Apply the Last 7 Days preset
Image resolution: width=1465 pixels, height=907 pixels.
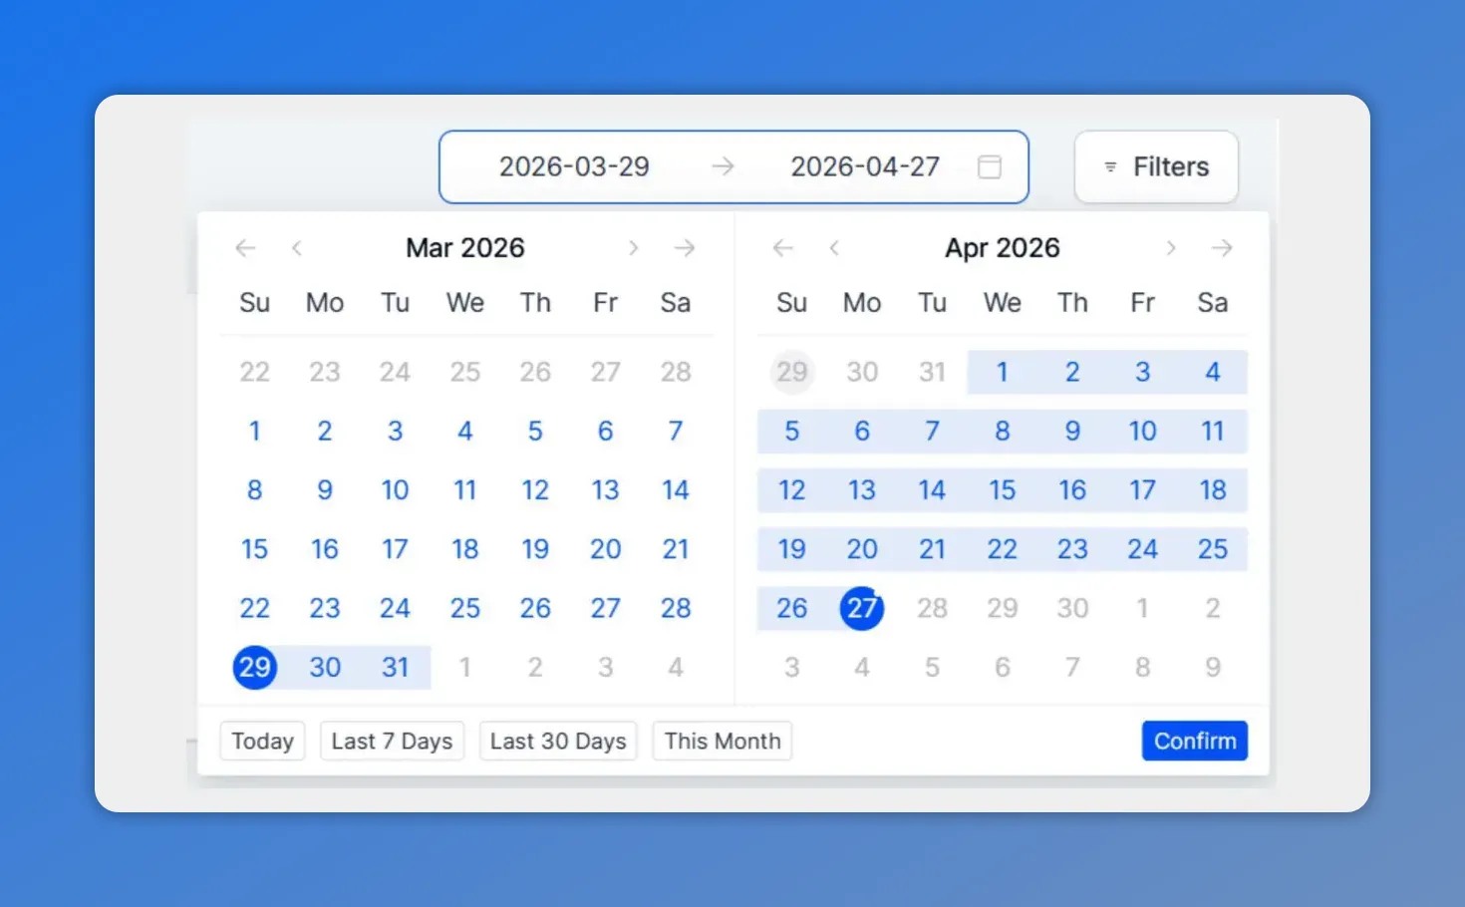point(392,741)
